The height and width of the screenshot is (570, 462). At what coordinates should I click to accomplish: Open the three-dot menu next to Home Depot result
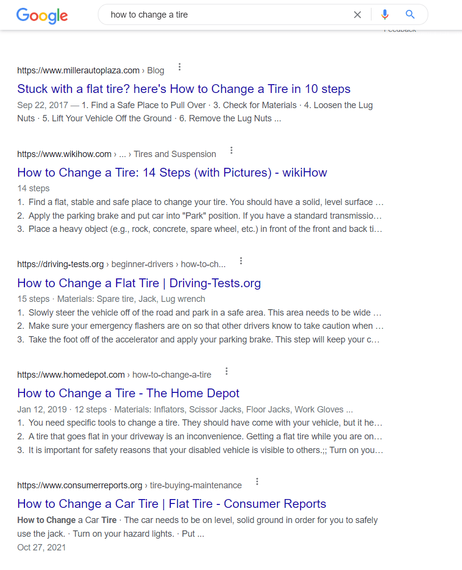coord(227,371)
